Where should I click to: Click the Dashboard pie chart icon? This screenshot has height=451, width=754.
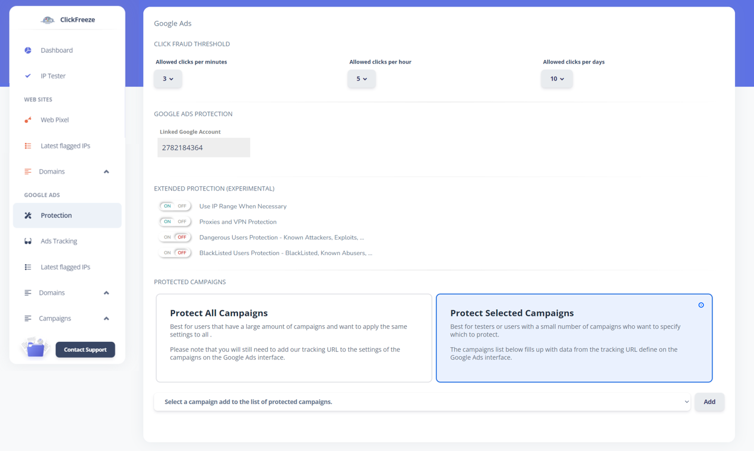[x=28, y=50]
